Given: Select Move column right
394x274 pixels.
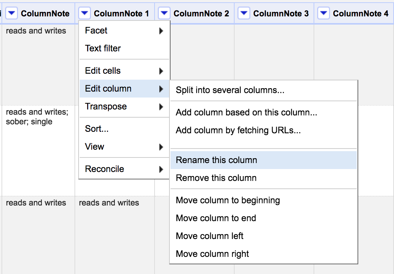Looking at the screenshot, I should click(x=212, y=254).
